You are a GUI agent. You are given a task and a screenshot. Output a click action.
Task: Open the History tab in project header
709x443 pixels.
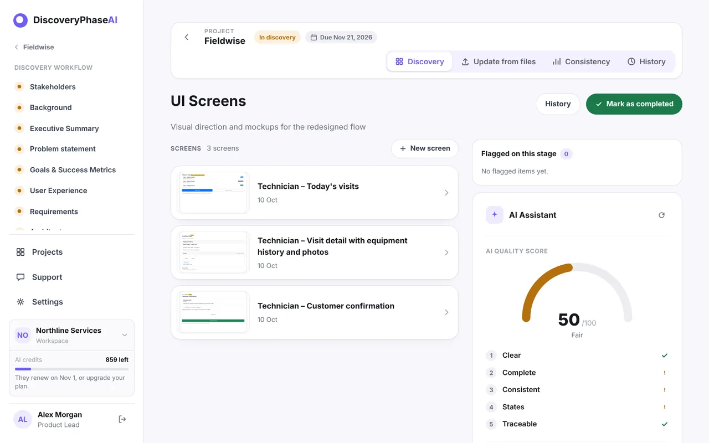[x=646, y=61]
